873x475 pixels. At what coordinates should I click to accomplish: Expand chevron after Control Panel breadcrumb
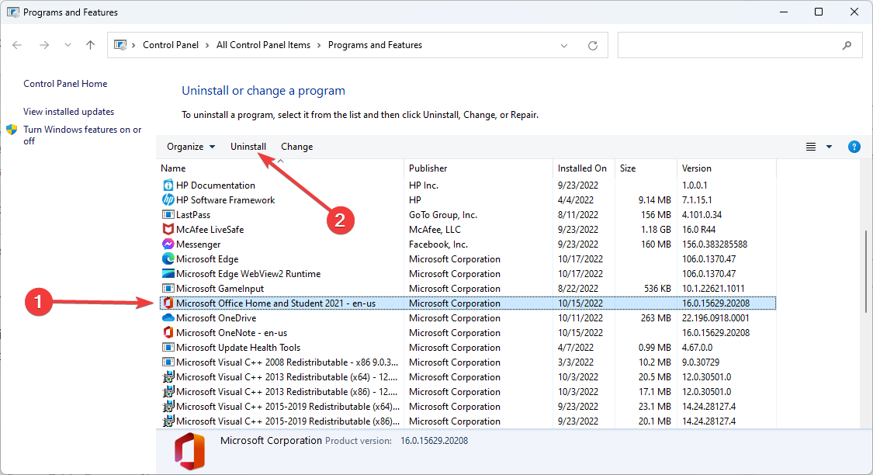207,45
